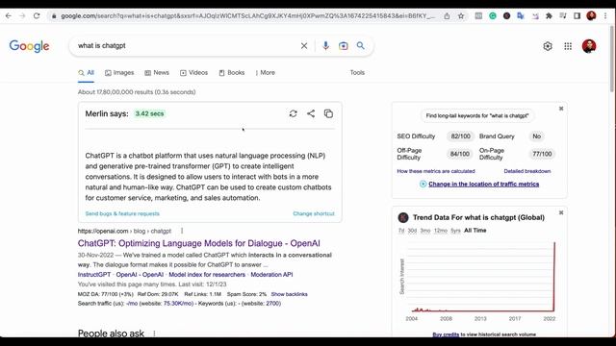
Task: Share Merlin's answer
Action: coord(311,113)
